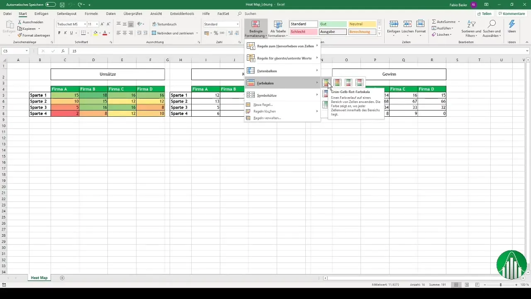The height and width of the screenshot is (299, 531).
Task: Click the Redo arrow icon
Action: coord(80,4)
